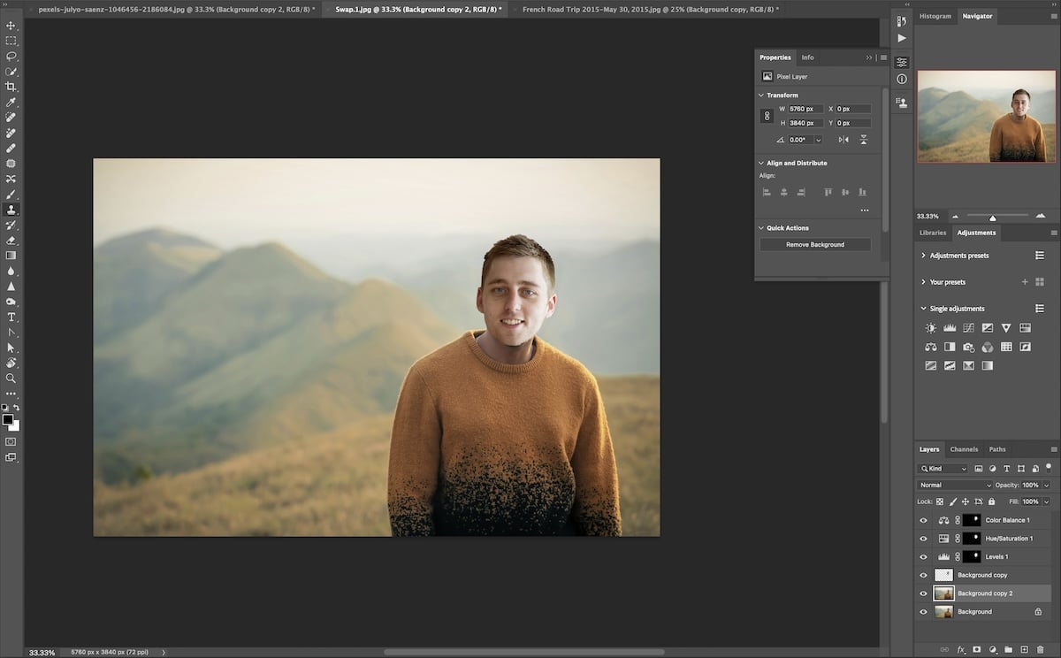This screenshot has width=1061, height=658.
Task: Open the Levels adjustment icon in Adjustments panel
Action: (x=950, y=327)
